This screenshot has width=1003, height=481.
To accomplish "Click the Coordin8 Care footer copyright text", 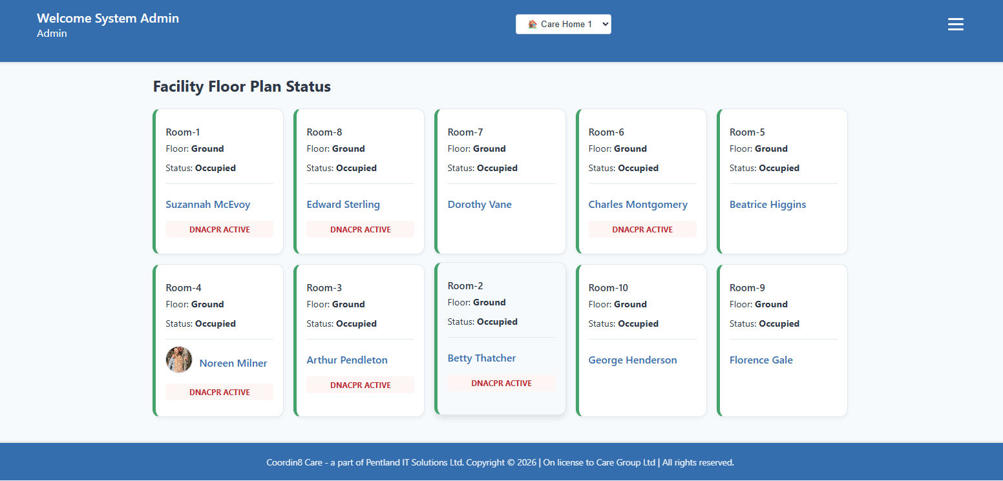I will (x=500, y=462).
